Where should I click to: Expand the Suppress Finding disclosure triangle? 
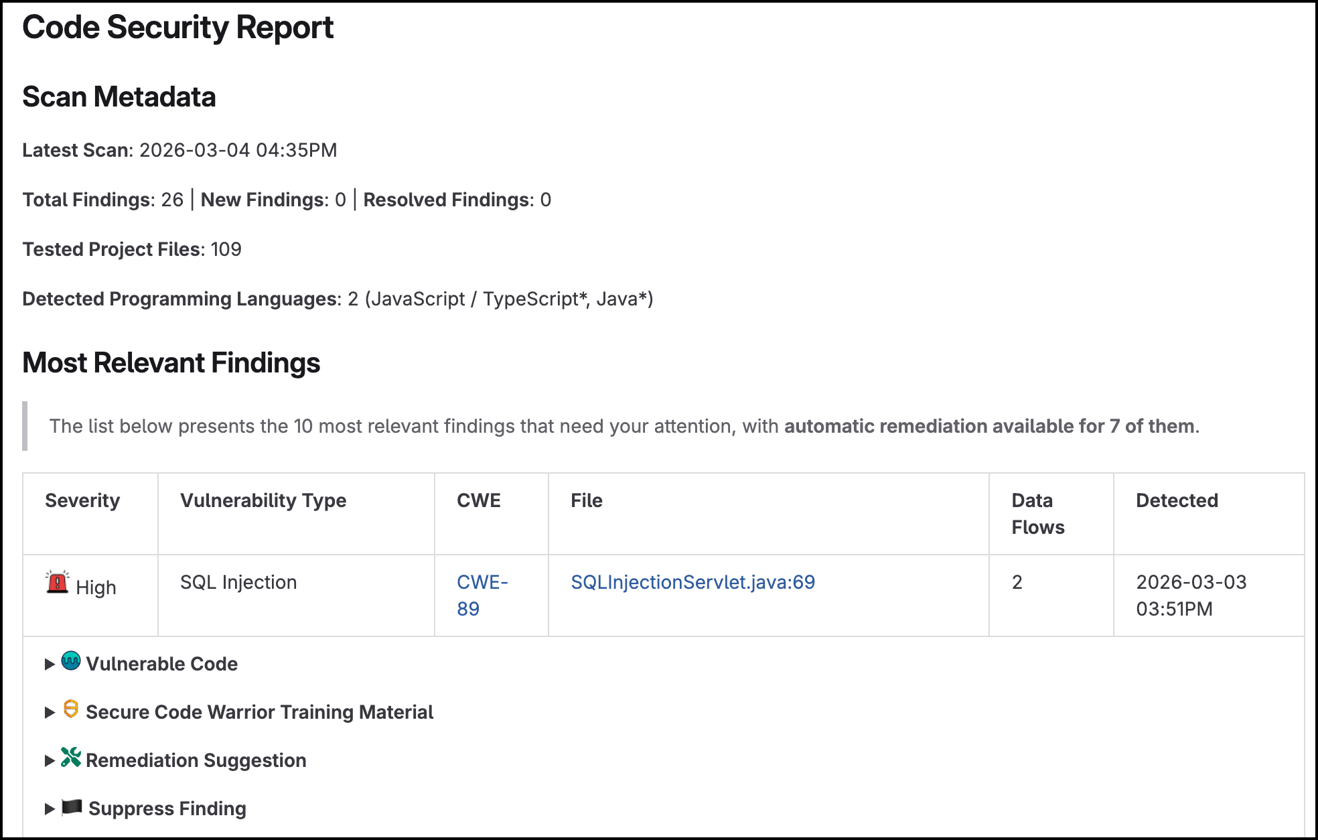tap(50, 809)
